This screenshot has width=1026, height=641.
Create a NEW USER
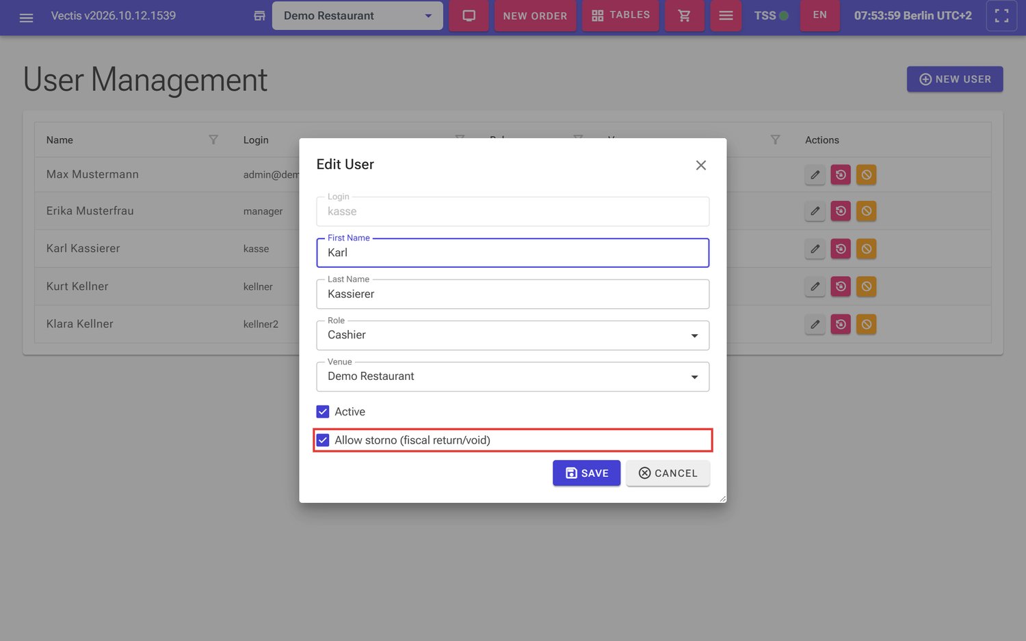click(x=955, y=79)
